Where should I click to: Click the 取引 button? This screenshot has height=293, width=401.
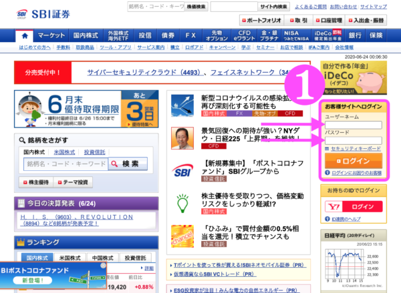(299, 20)
